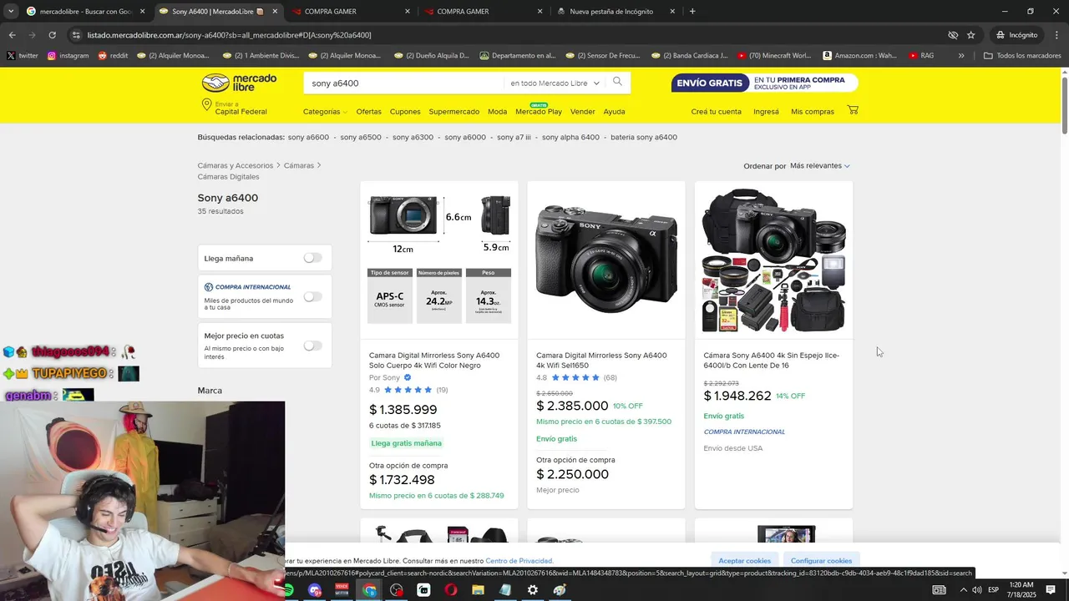
Task: Open a new tab with plus icon
Action: (692, 12)
